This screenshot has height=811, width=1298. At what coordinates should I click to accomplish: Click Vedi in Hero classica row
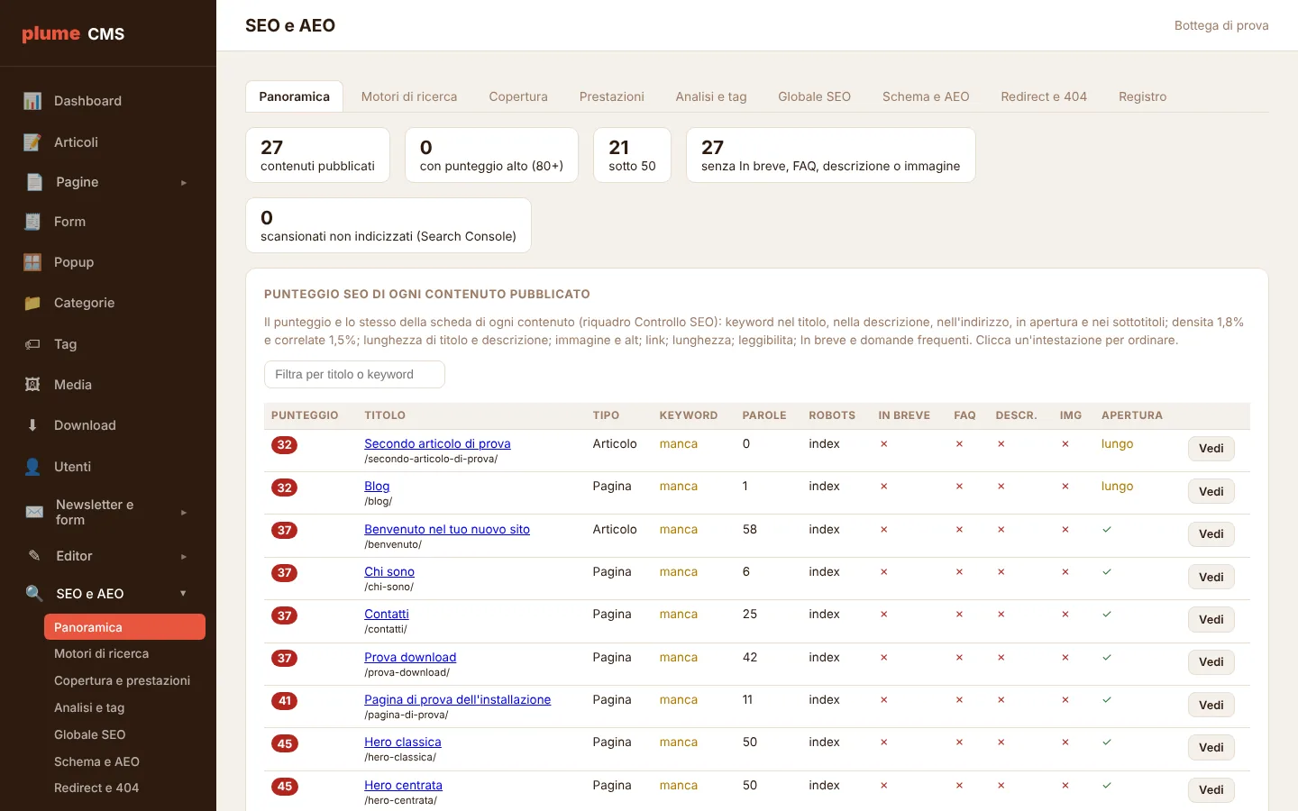coord(1211,747)
